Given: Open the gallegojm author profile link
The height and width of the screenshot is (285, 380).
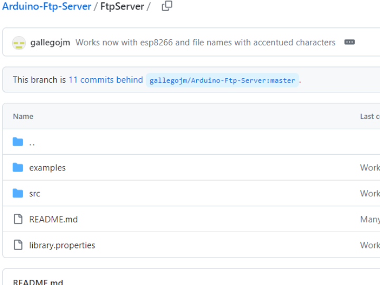Looking at the screenshot, I should (x=50, y=43).
